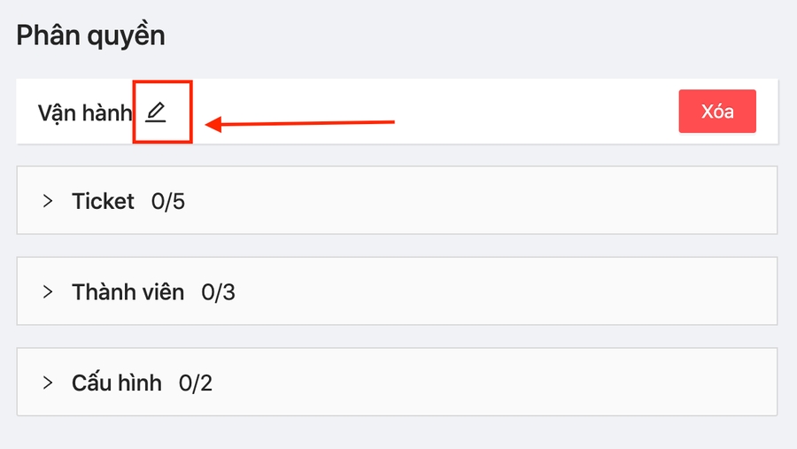
Task: Click empty space in the Cấu hình panel header
Action: tap(487, 383)
